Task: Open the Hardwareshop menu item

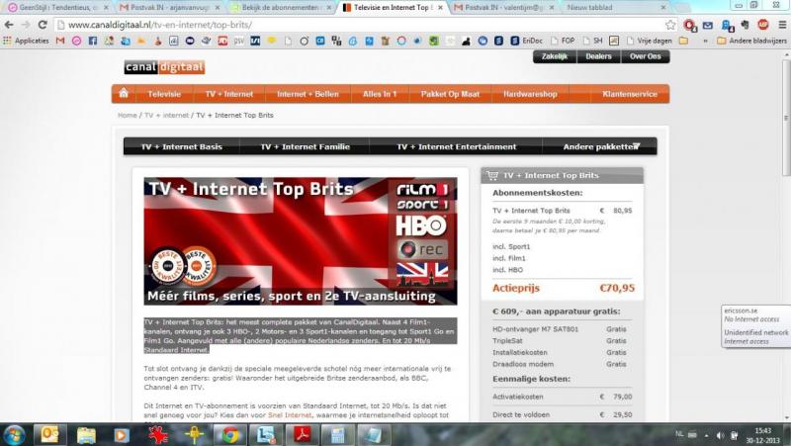Action: click(530, 94)
